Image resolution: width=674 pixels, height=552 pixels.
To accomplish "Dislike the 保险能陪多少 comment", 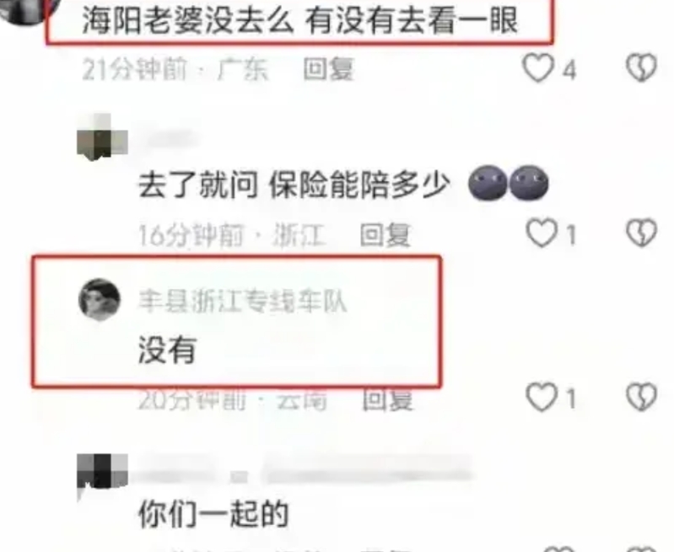I will click(641, 233).
